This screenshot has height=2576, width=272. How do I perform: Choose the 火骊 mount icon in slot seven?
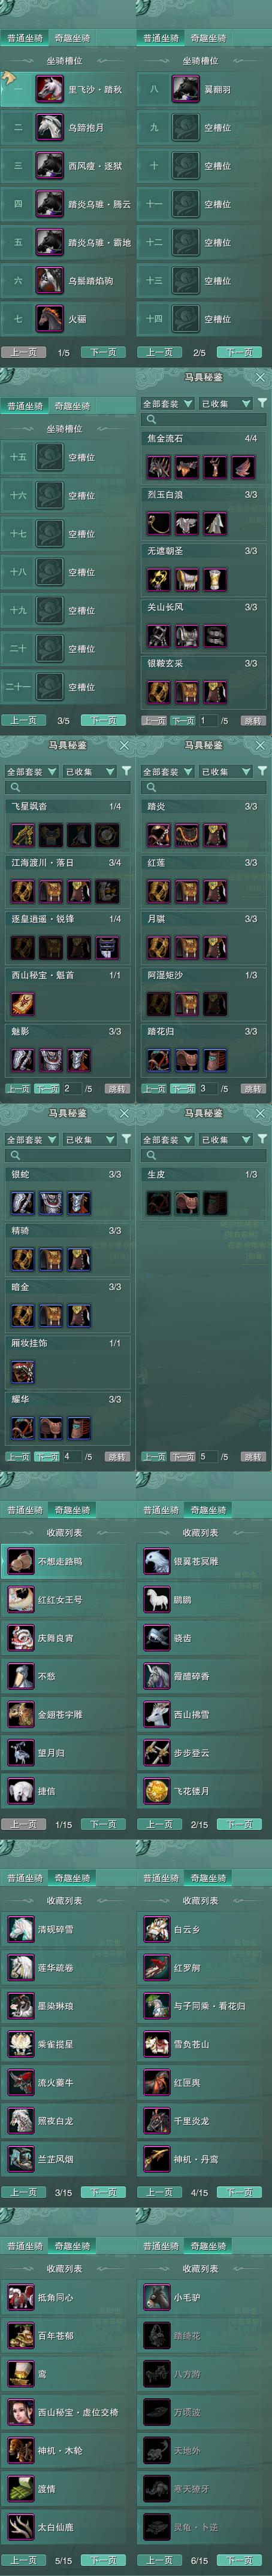click(50, 319)
